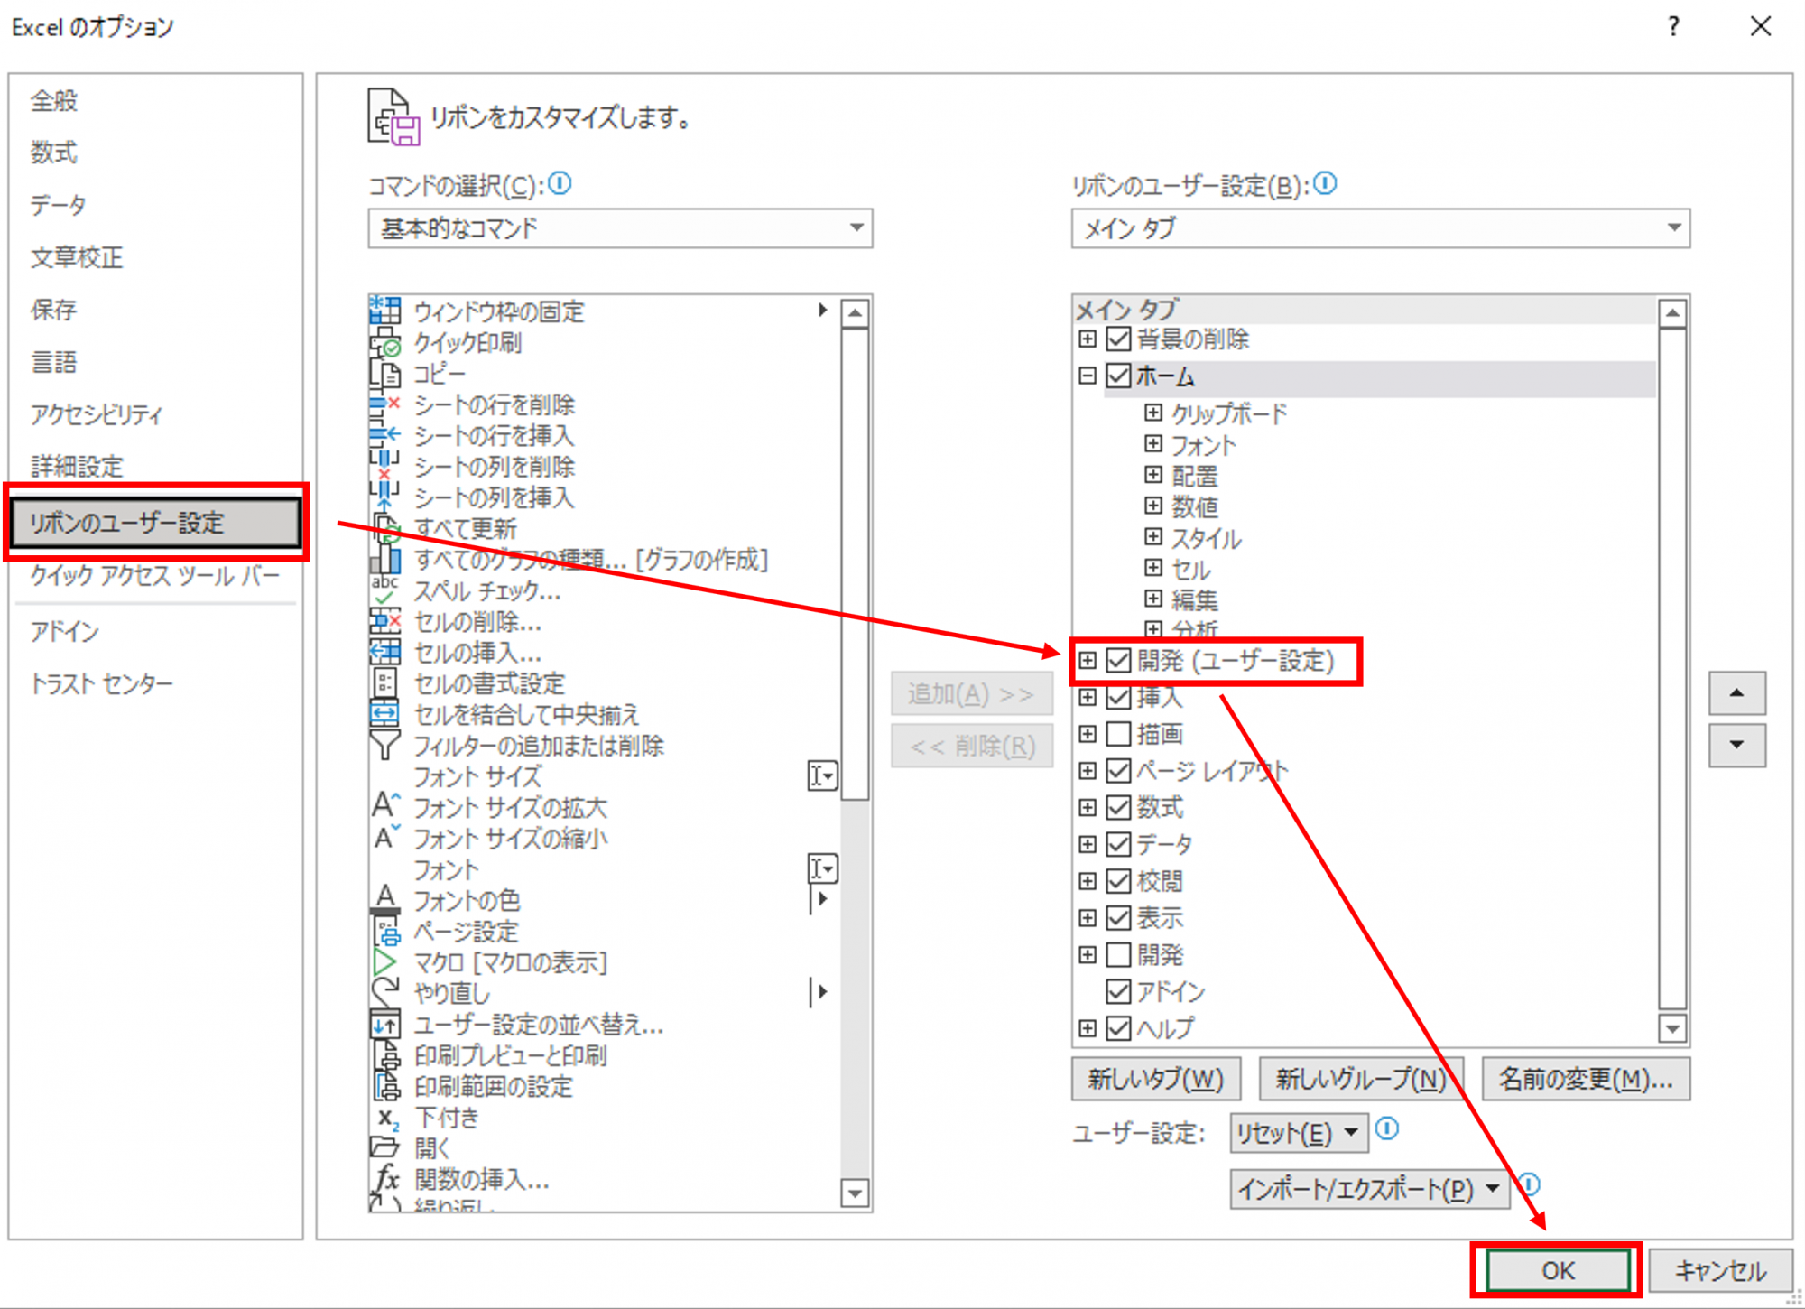1805x1309 pixels.
Task: Uncheck the 数式 tab checkbox
Action: [x=1118, y=807]
